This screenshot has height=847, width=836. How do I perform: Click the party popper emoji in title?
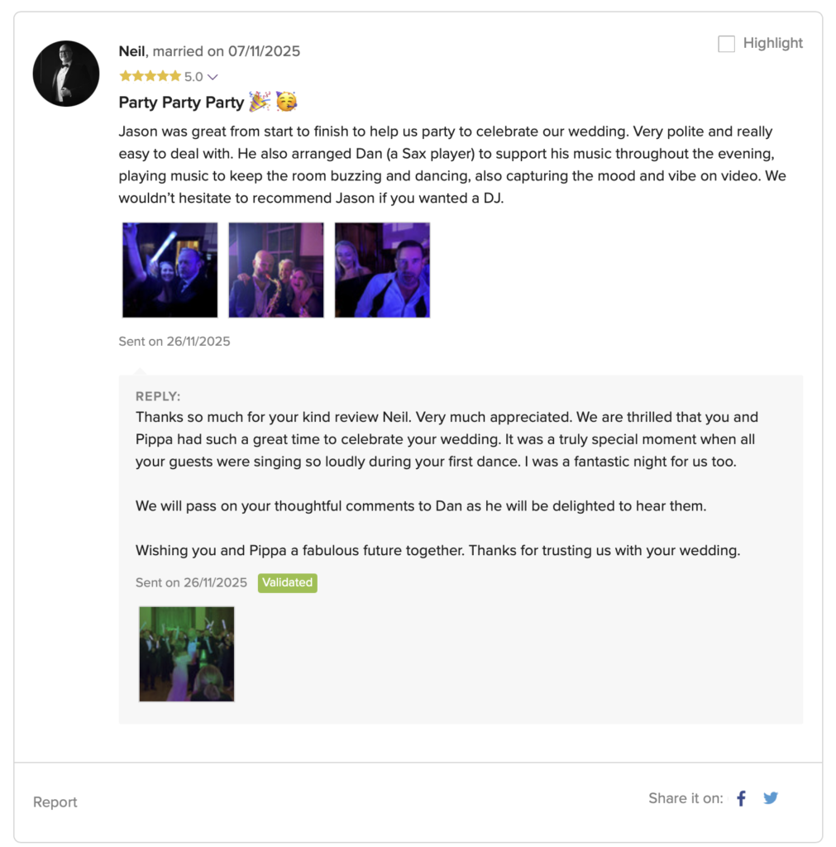click(260, 103)
